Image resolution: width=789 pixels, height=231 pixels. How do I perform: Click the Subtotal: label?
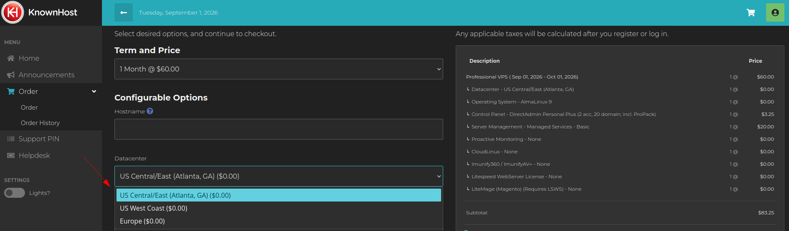pos(477,213)
